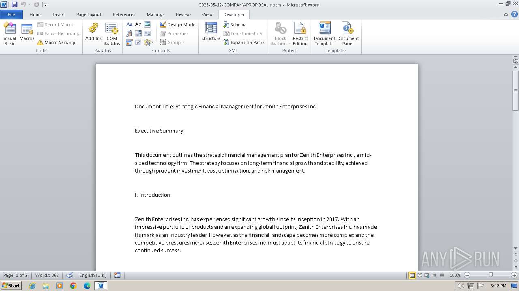Click the 100% zoom level button

click(455, 275)
